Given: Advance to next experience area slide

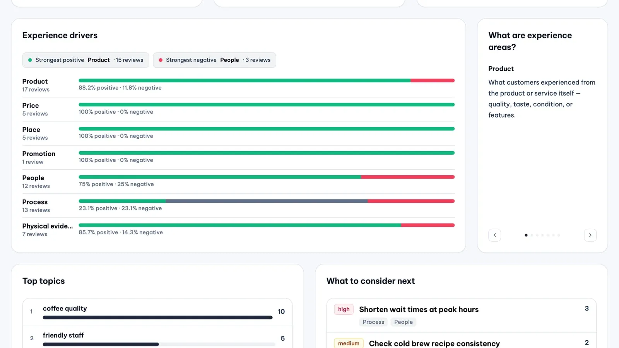Looking at the screenshot, I should pos(590,235).
